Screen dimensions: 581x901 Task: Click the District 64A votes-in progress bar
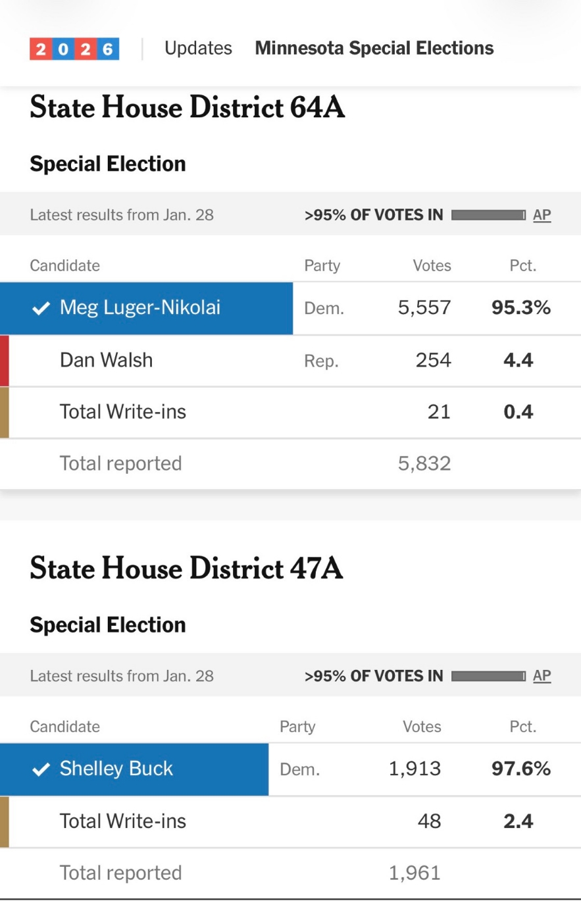tap(488, 215)
